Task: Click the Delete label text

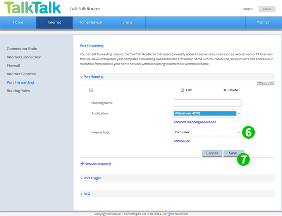Action: (233, 90)
